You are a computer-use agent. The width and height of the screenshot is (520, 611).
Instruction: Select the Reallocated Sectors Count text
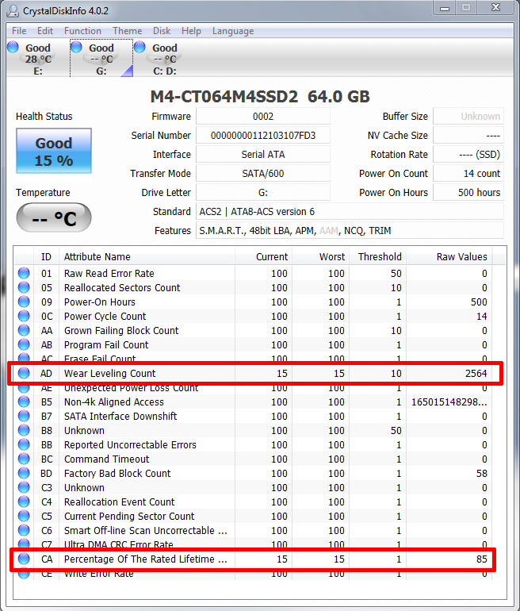(x=122, y=287)
